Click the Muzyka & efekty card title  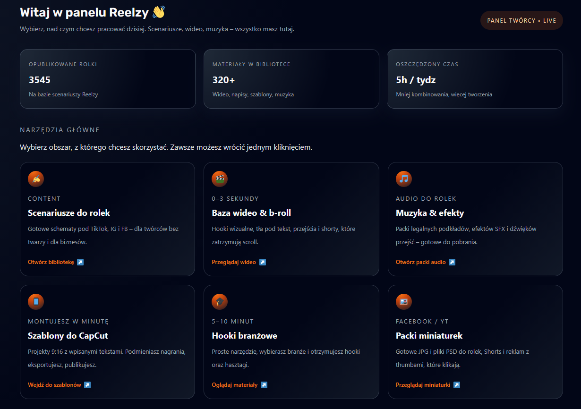pos(430,213)
